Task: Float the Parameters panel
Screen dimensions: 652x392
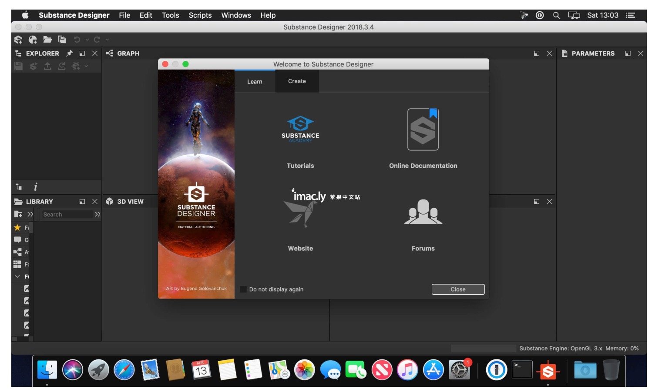Action: pos(628,53)
